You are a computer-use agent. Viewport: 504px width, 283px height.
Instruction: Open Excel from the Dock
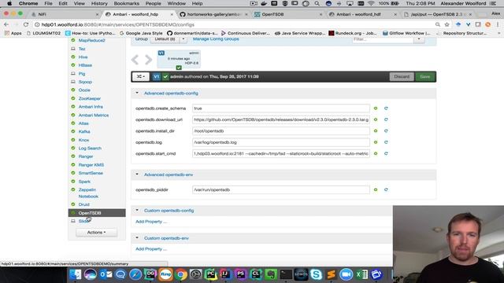click(361, 274)
